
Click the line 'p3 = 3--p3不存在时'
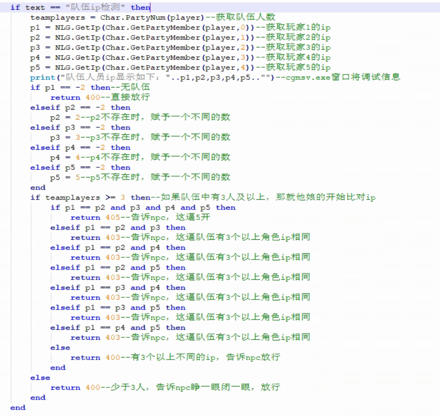click(x=140, y=138)
